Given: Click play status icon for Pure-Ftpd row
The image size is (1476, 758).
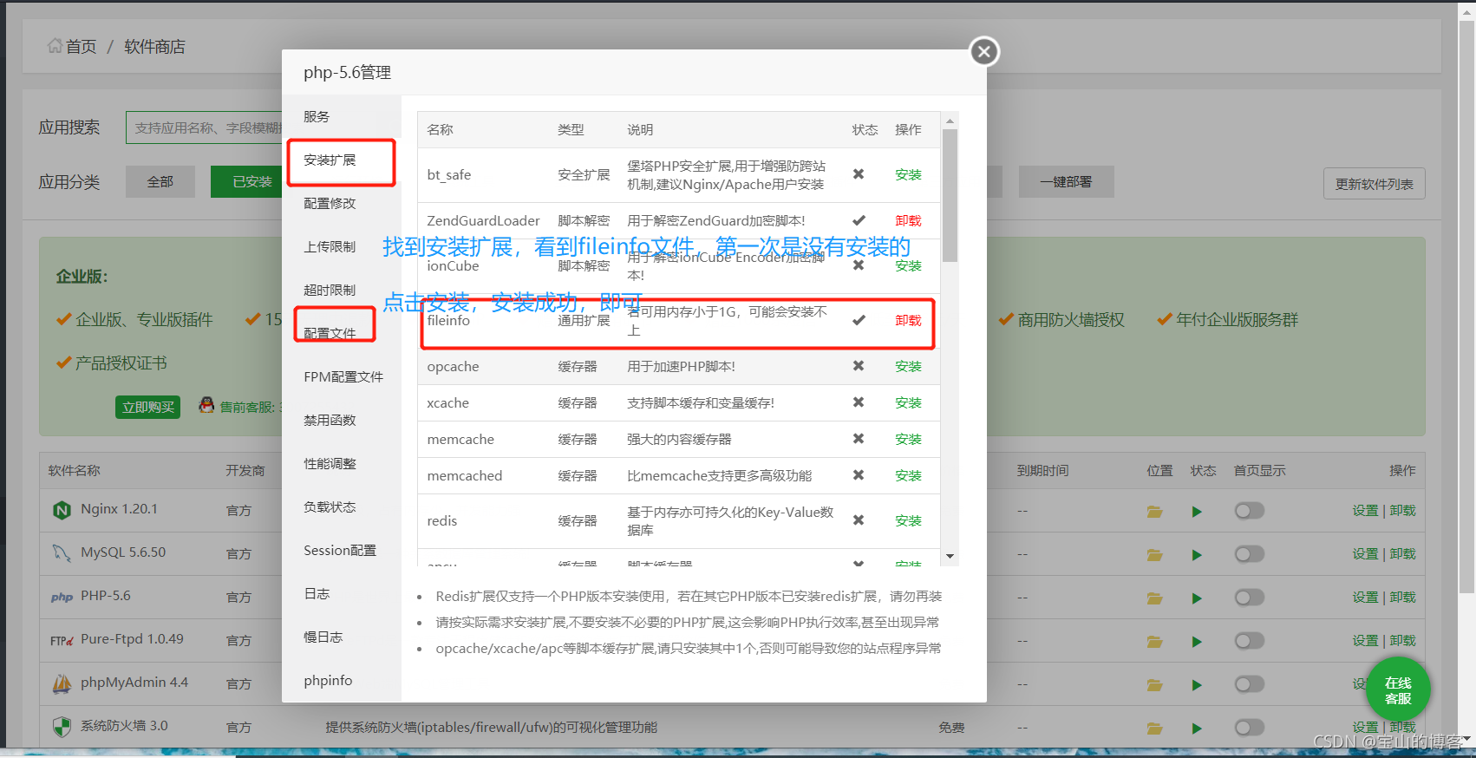Looking at the screenshot, I should [x=1197, y=642].
